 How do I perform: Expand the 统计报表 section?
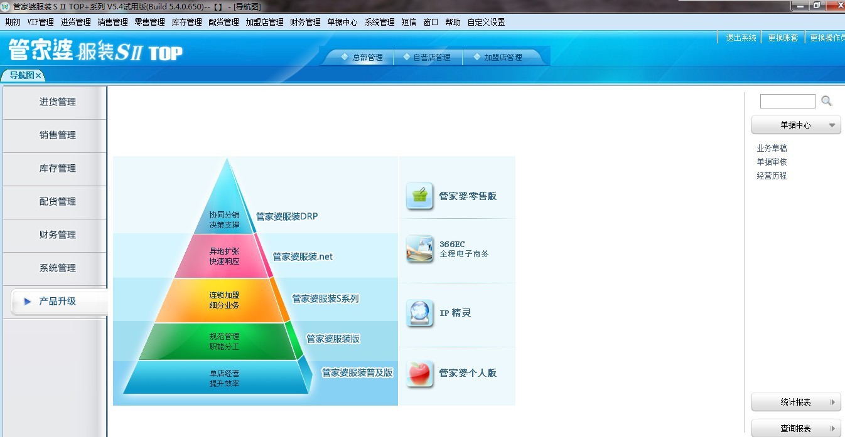[795, 403]
